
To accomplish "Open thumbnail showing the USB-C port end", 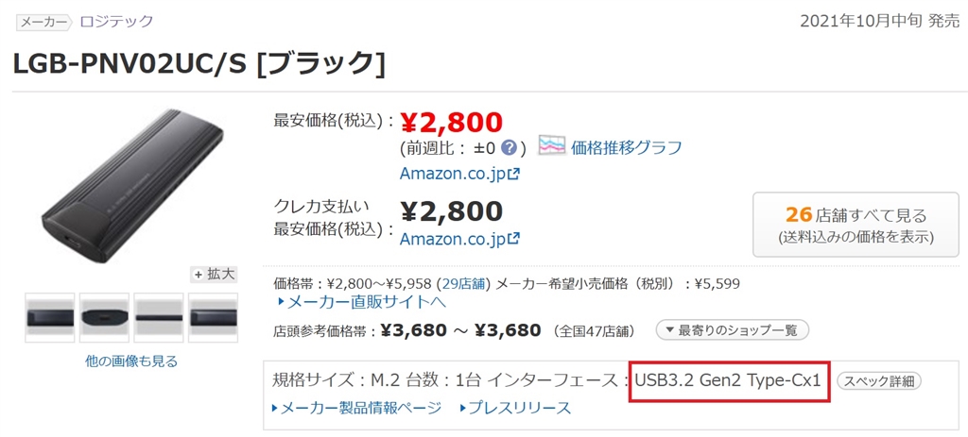I will [x=104, y=317].
